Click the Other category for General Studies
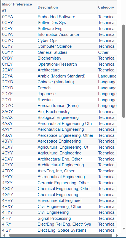The image size is (126, 238). coord(103,52)
